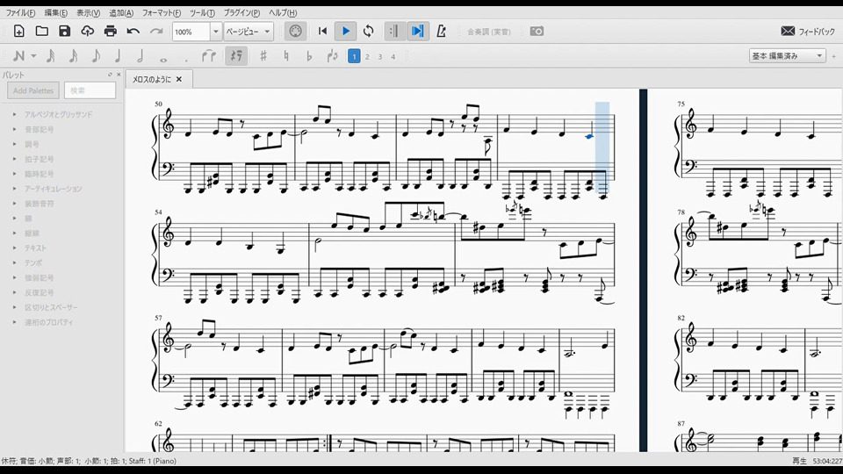843x474 pixels.
Task: Toggle the rest input button
Action: pos(236,56)
